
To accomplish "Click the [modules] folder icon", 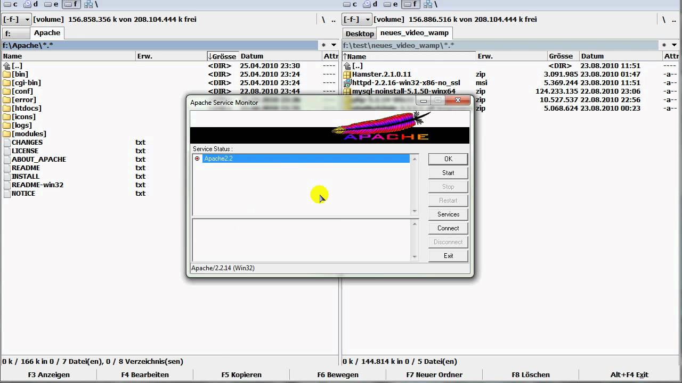I will pyautogui.click(x=7, y=134).
